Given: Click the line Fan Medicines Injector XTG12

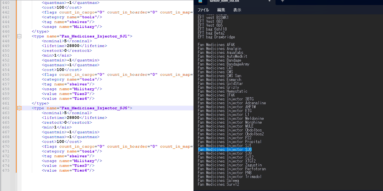Looking at the screenshot, I should click(227, 161).
